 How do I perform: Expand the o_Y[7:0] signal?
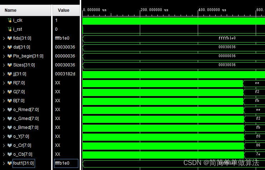pyautogui.click(x=4, y=137)
